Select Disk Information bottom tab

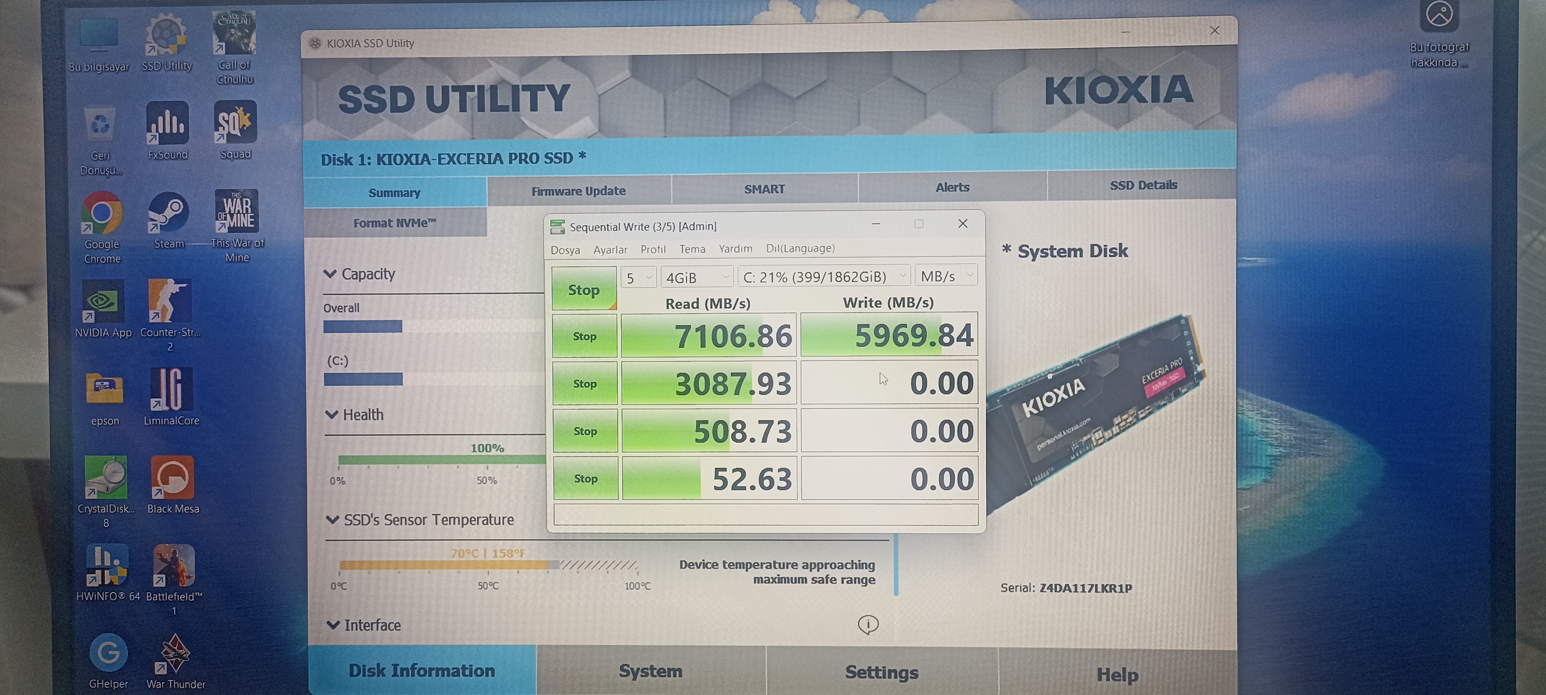[x=422, y=670]
